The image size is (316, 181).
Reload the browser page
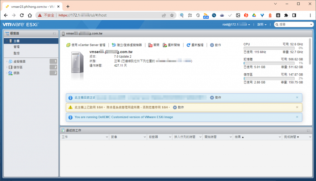tap(22, 15)
